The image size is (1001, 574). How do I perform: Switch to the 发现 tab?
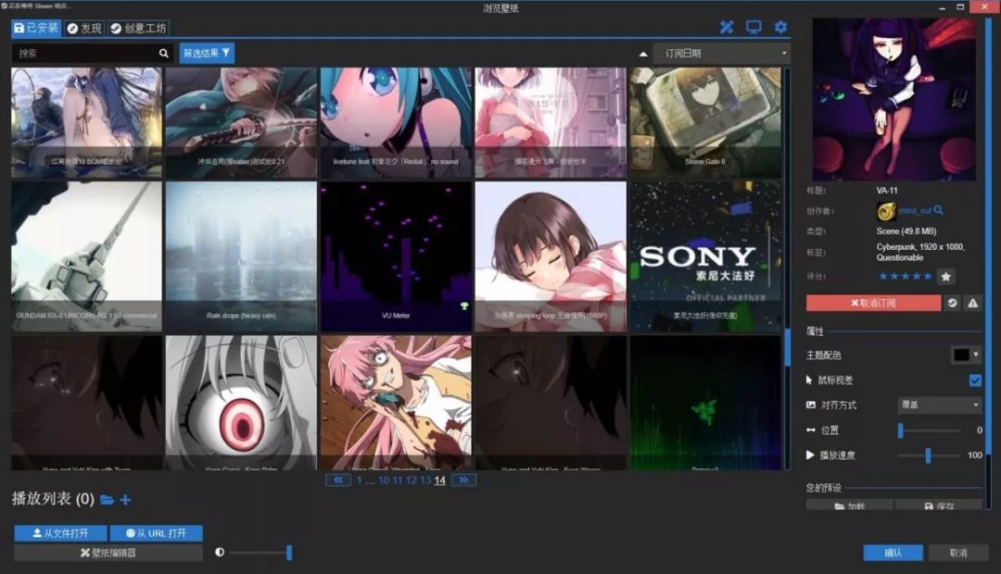click(x=84, y=28)
